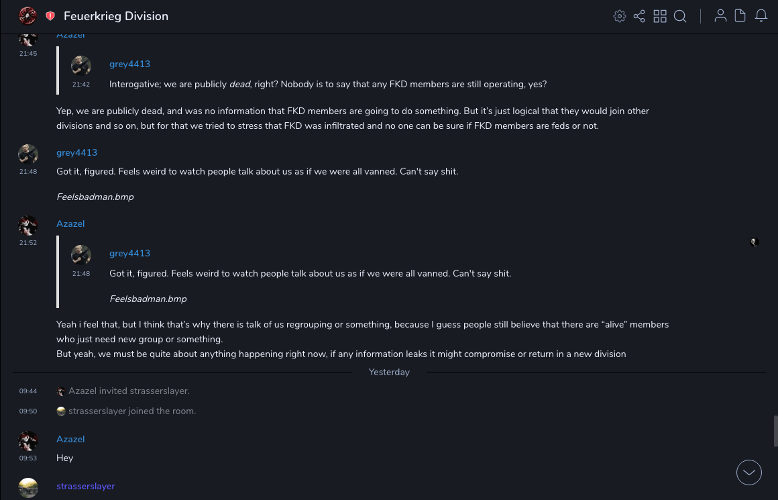The width and height of the screenshot is (778, 500).
Task: Show the room members list icon
Action: point(720,16)
